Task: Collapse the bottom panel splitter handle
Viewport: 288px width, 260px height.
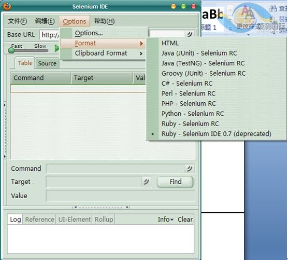Action: (101, 208)
